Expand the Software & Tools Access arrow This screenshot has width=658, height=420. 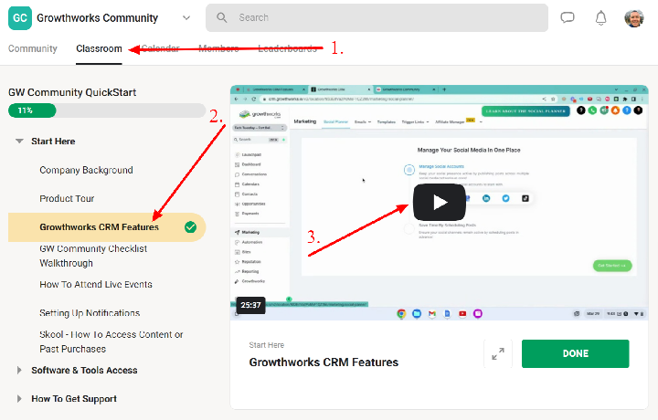pyautogui.click(x=19, y=370)
